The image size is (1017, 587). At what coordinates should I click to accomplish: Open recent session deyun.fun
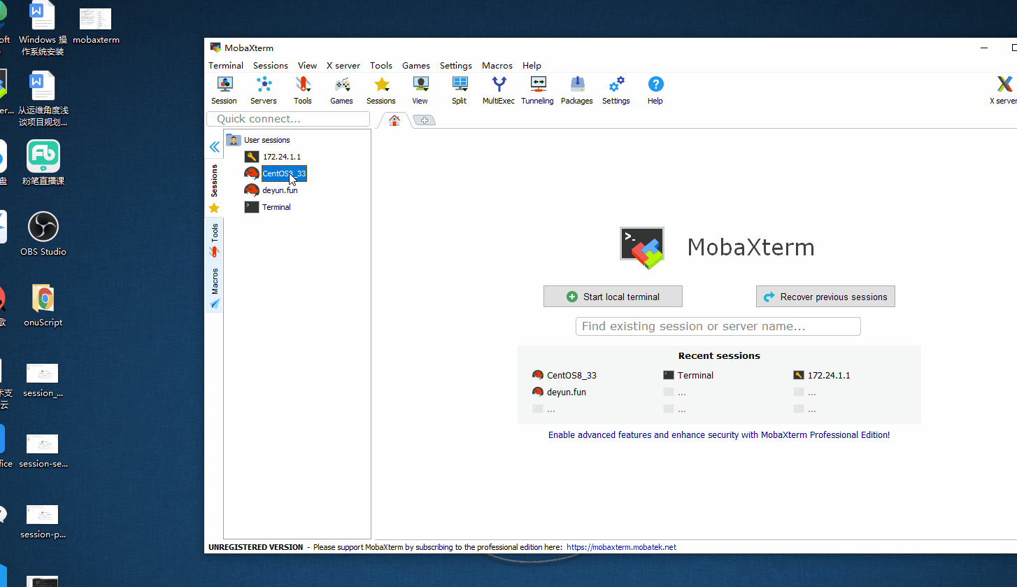[x=560, y=392]
